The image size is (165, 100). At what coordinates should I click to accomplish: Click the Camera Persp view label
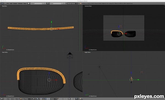point(88,6)
